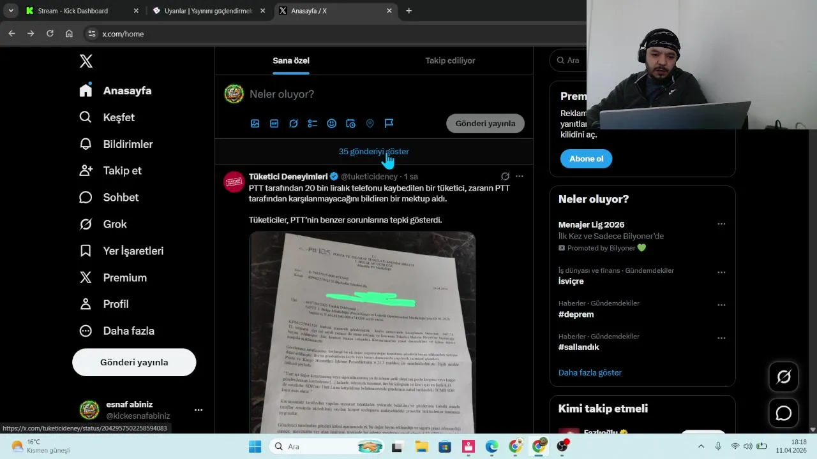This screenshot has height=459, width=817.
Task: Open Profil page
Action: click(x=104, y=304)
